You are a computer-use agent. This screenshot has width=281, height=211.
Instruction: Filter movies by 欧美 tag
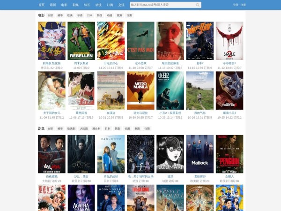[70, 15]
